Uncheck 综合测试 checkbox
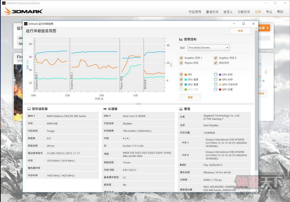The width and height of the screenshot is (290, 202). [216, 63]
